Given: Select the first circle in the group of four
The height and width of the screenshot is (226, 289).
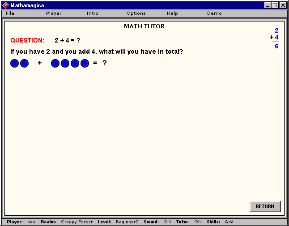Looking at the screenshot, I should [x=55, y=64].
